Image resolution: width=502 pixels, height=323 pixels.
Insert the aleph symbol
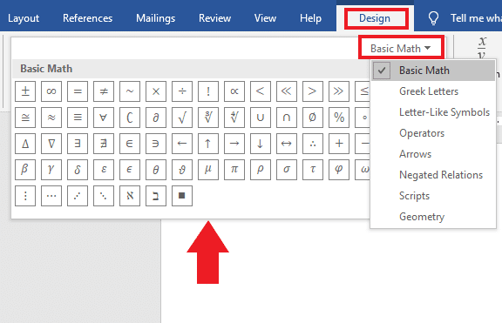click(130, 196)
